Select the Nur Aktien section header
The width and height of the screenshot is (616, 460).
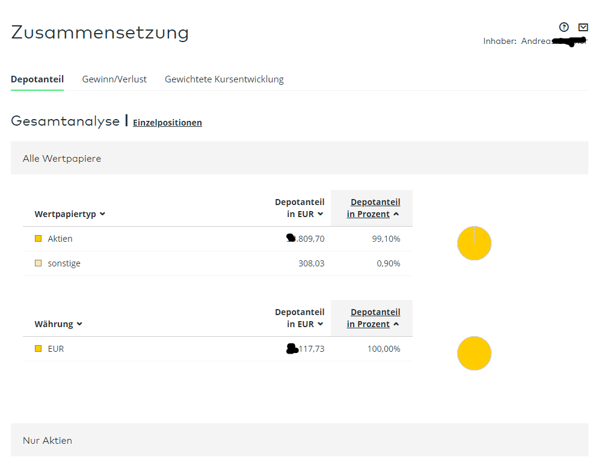click(48, 441)
